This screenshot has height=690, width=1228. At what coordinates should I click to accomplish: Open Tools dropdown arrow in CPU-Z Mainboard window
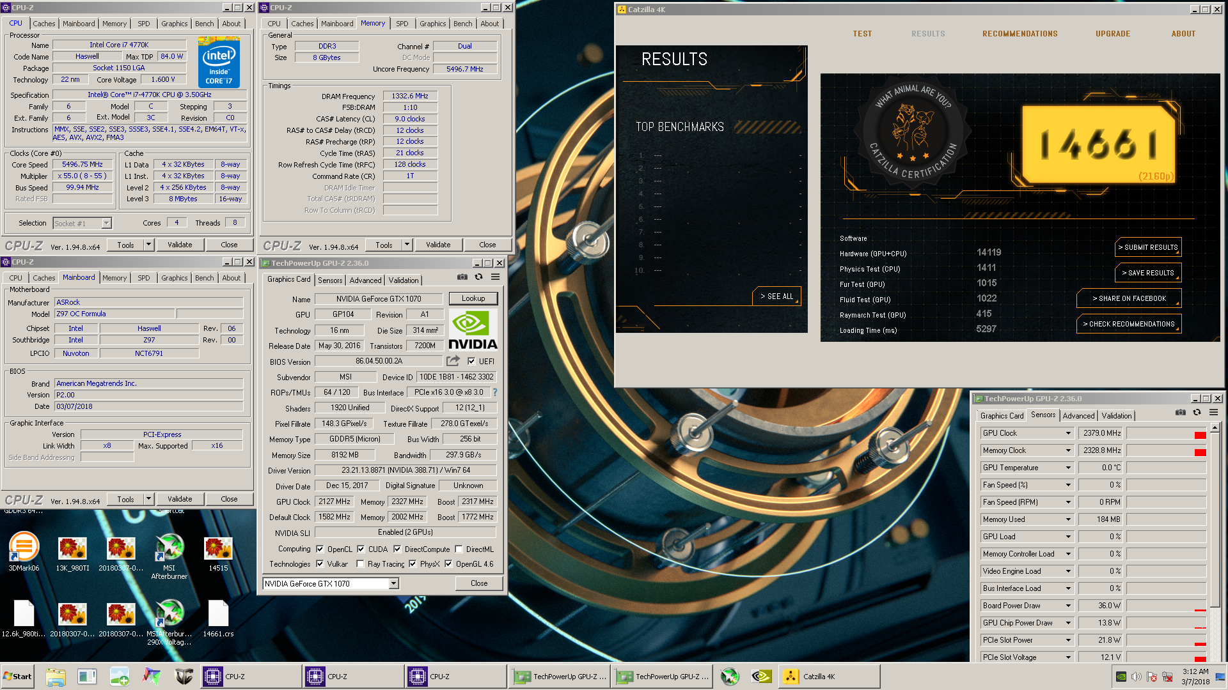click(x=148, y=499)
